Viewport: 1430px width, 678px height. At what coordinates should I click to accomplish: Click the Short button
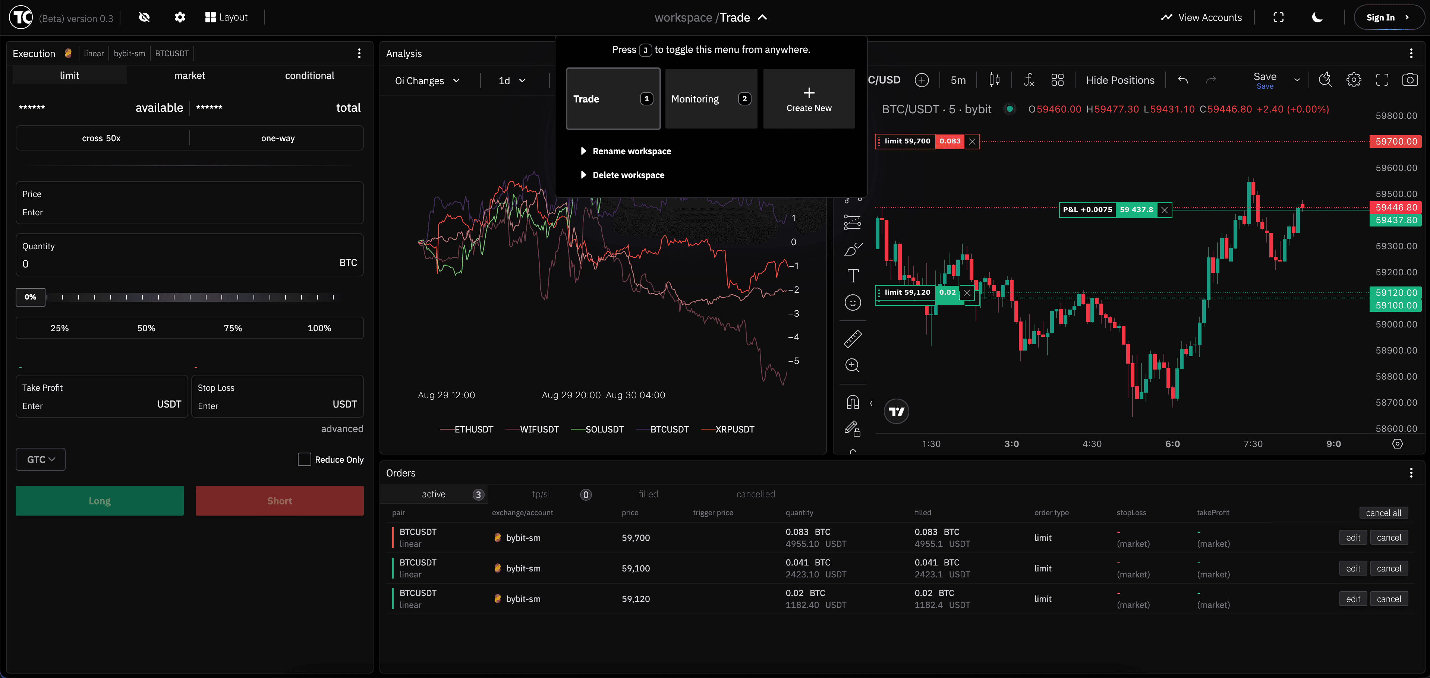pyautogui.click(x=279, y=501)
